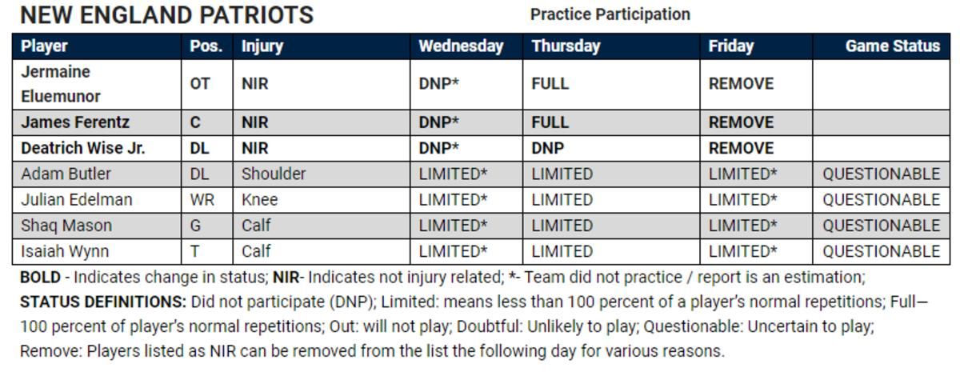Click the Player column header
The height and width of the screenshot is (372, 960).
click(x=44, y=46)
